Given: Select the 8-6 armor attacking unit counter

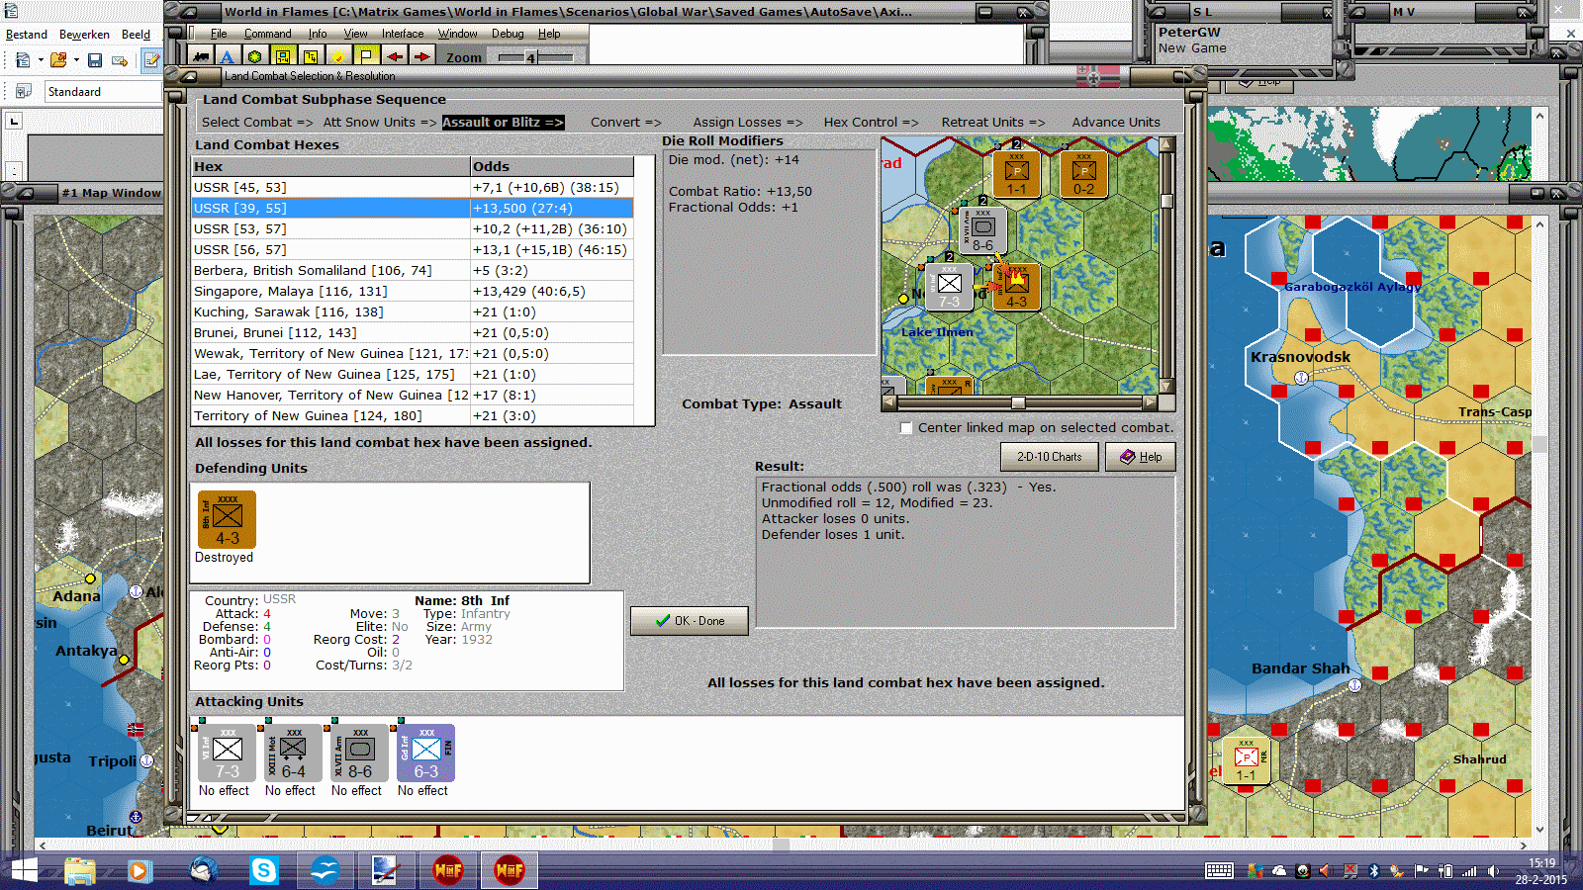Looking at the screenshot, I should [x=359, y=753].
